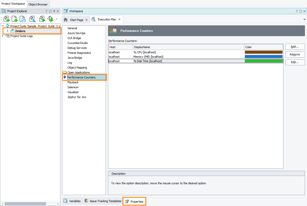Viewport: 307px width, 206px height.
Task: Click the add new item icon
Action: click(x=15, y=19)
